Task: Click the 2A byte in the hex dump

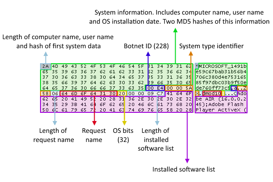Action: pyautogui.click(x=45, y=66)
